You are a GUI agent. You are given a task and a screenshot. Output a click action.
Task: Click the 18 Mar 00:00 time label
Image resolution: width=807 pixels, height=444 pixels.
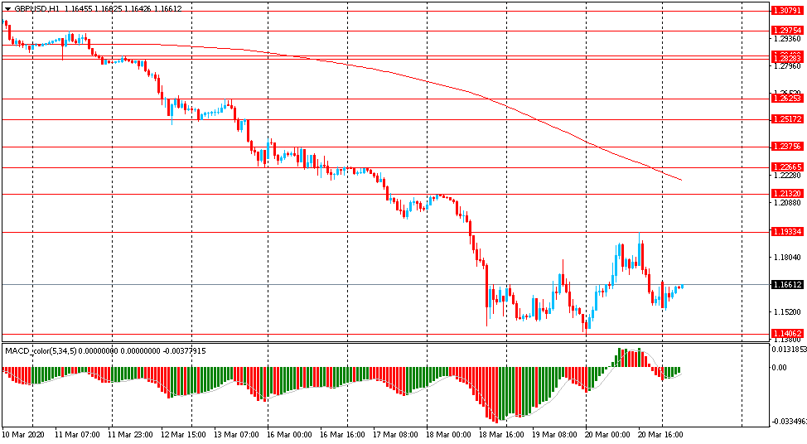(x=449, y=433)
